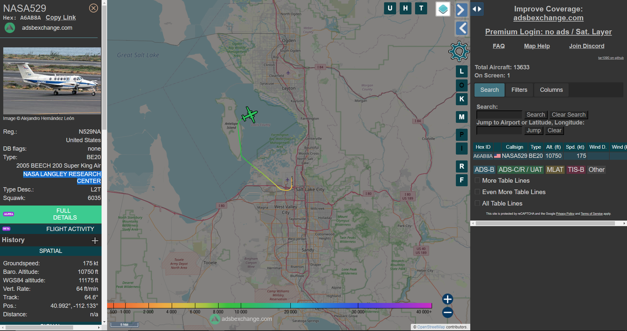Open FULL DETAILS for the aircraft
The width and height of the screenshot is (627, 331).
(51, 214)
